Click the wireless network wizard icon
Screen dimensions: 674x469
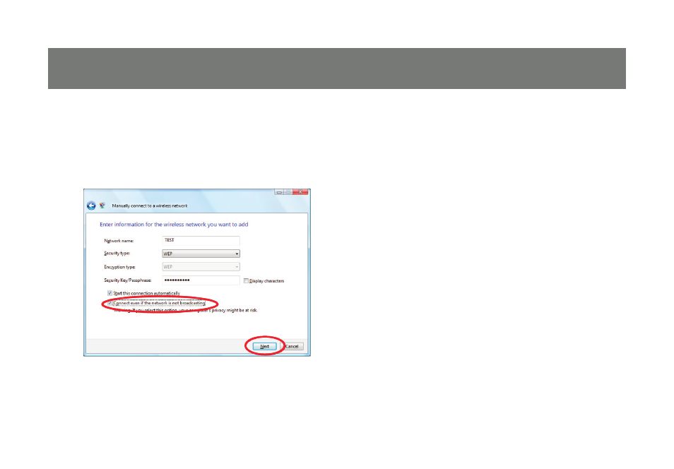pos(102,206)
